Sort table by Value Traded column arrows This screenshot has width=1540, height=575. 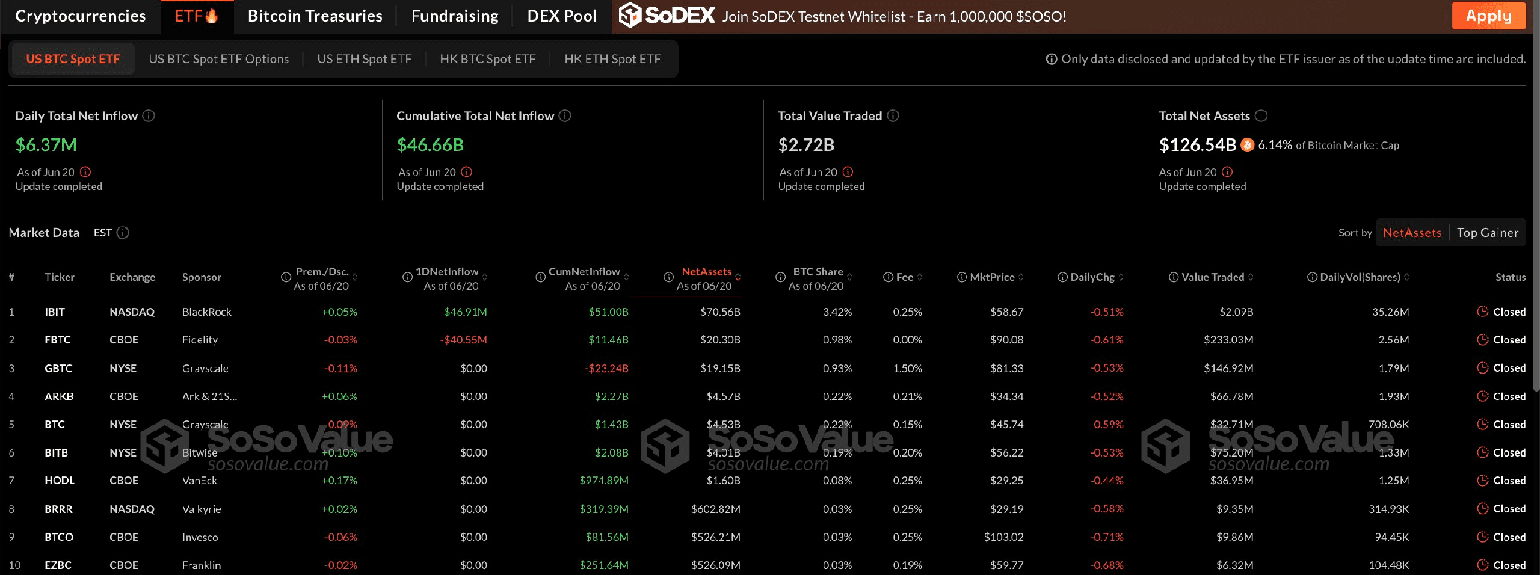[x=1251, y=277]
